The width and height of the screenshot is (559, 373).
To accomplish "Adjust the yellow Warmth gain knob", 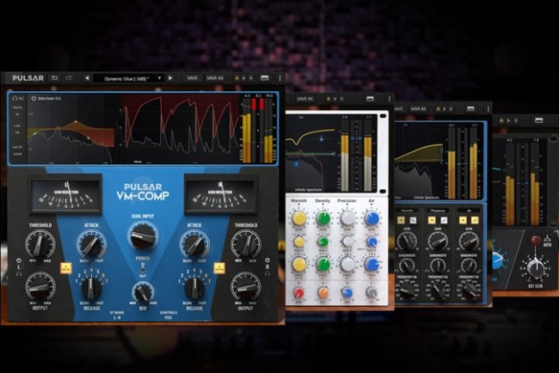I will [299, 218].
